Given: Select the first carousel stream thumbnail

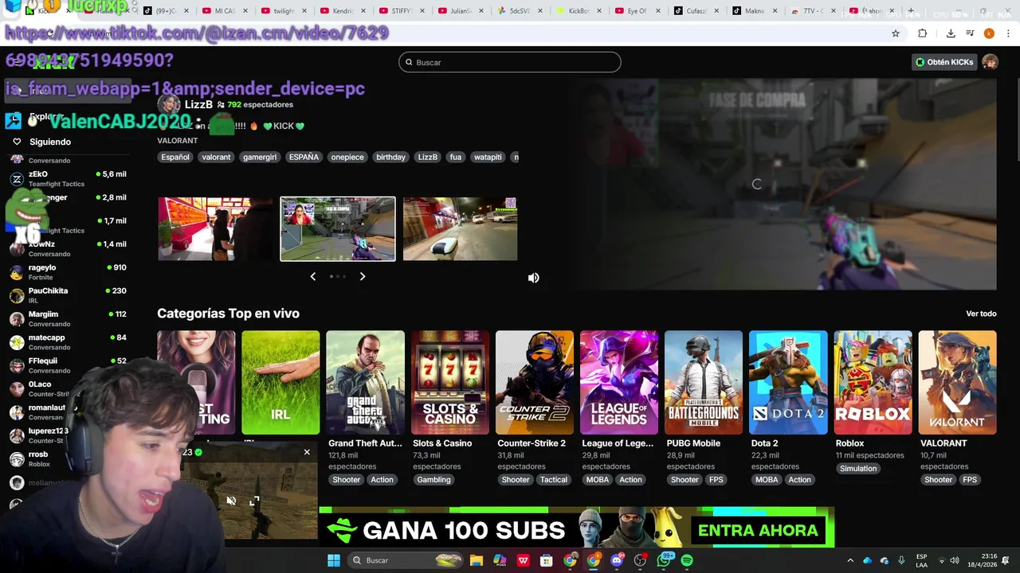Looking at the screenshot, I should pos(214,228).
